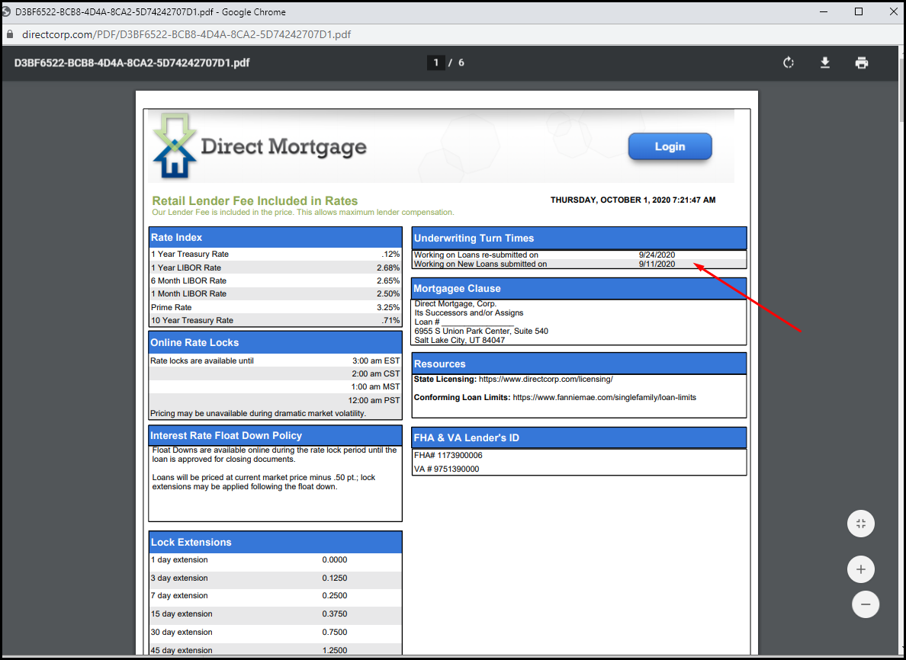Viewport: 906px width, 660px height.
Task: Click the Retail Lender Fee Included in Rates title
Action: point(255,201)
